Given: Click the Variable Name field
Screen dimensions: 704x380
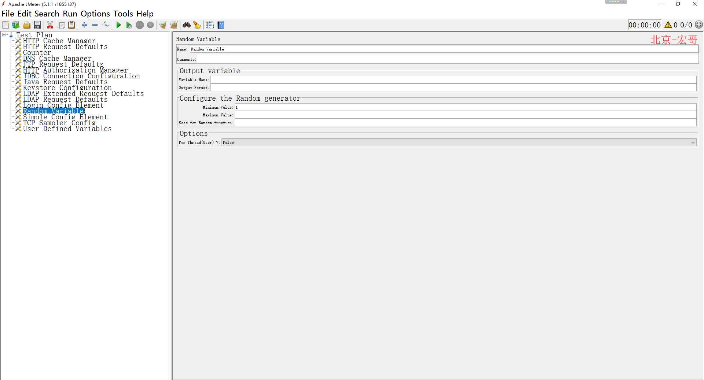Looking at the screenshot, I should pyautogui.click(x=453, y=80).
